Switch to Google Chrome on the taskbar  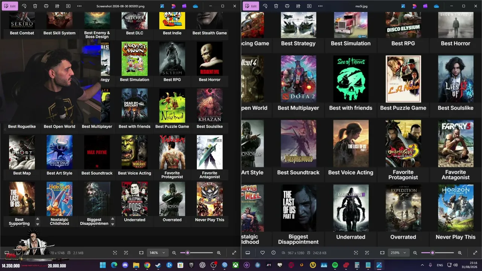click(x=147, y=265)
